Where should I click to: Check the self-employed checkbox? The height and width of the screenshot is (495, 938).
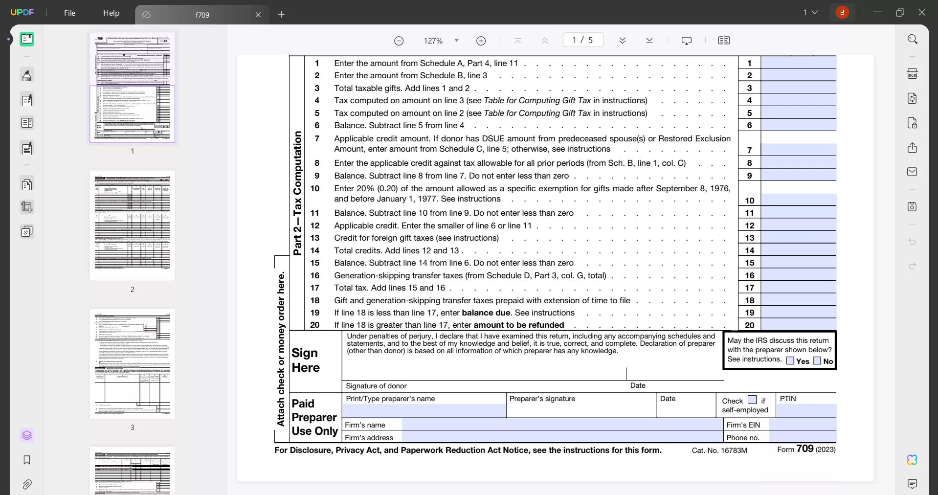[x=753, y=400]
